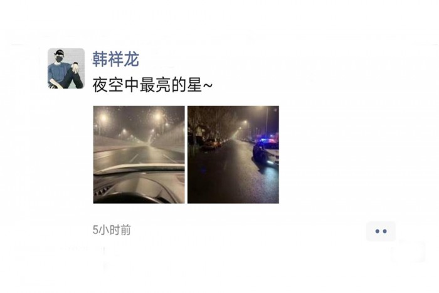Open the username link 韩祥龙

coord(115,59)
